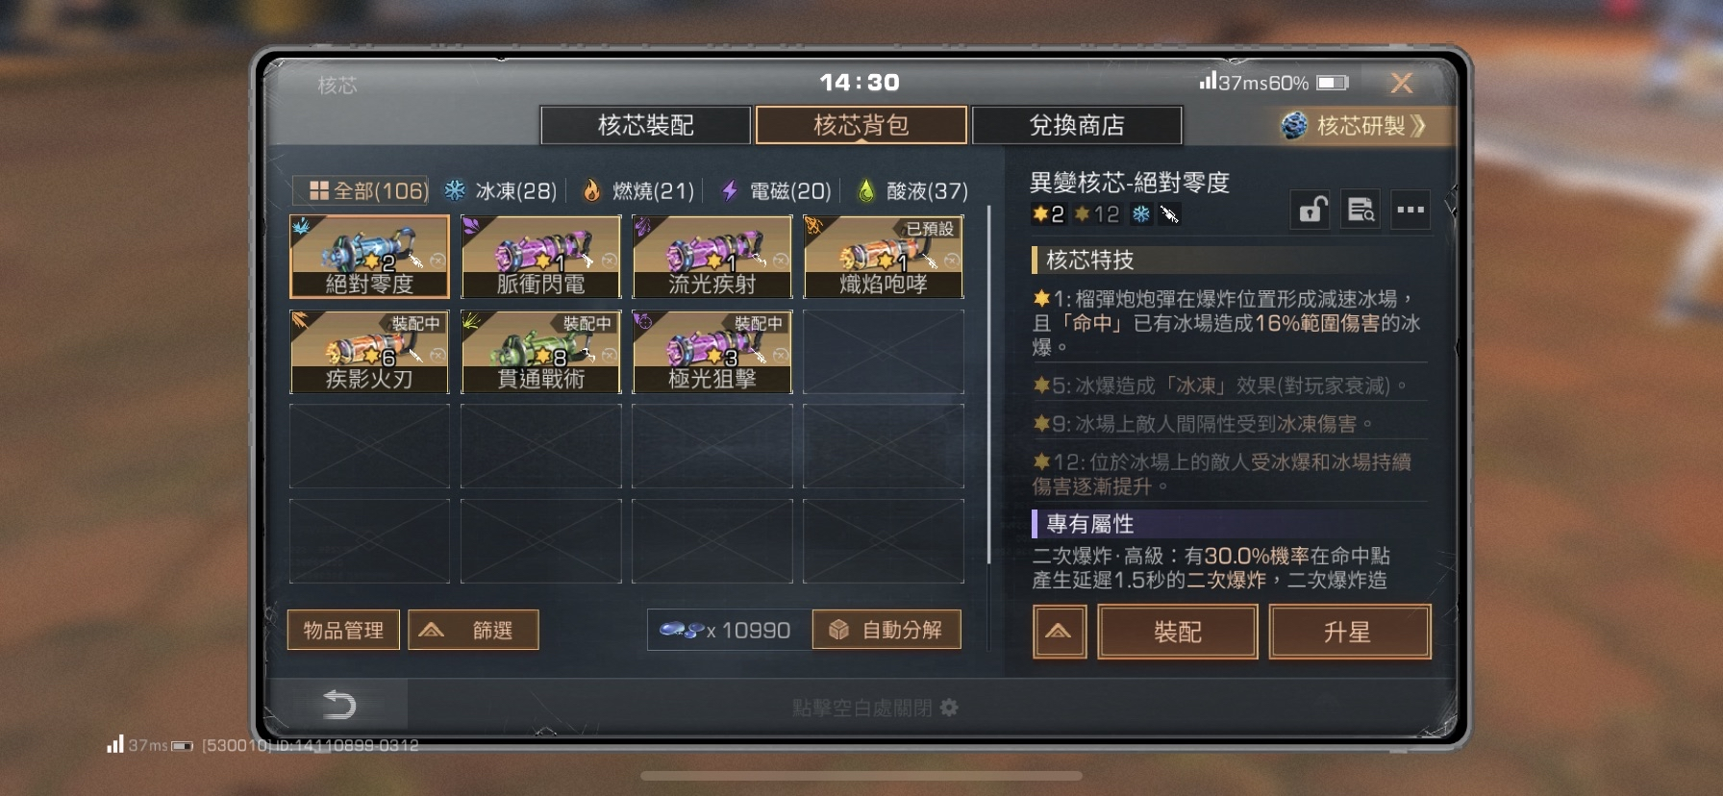This screenshot has height=796, width=1723.
Task: Open the three-dots more options menu
Action: [x=1411, y=210]
